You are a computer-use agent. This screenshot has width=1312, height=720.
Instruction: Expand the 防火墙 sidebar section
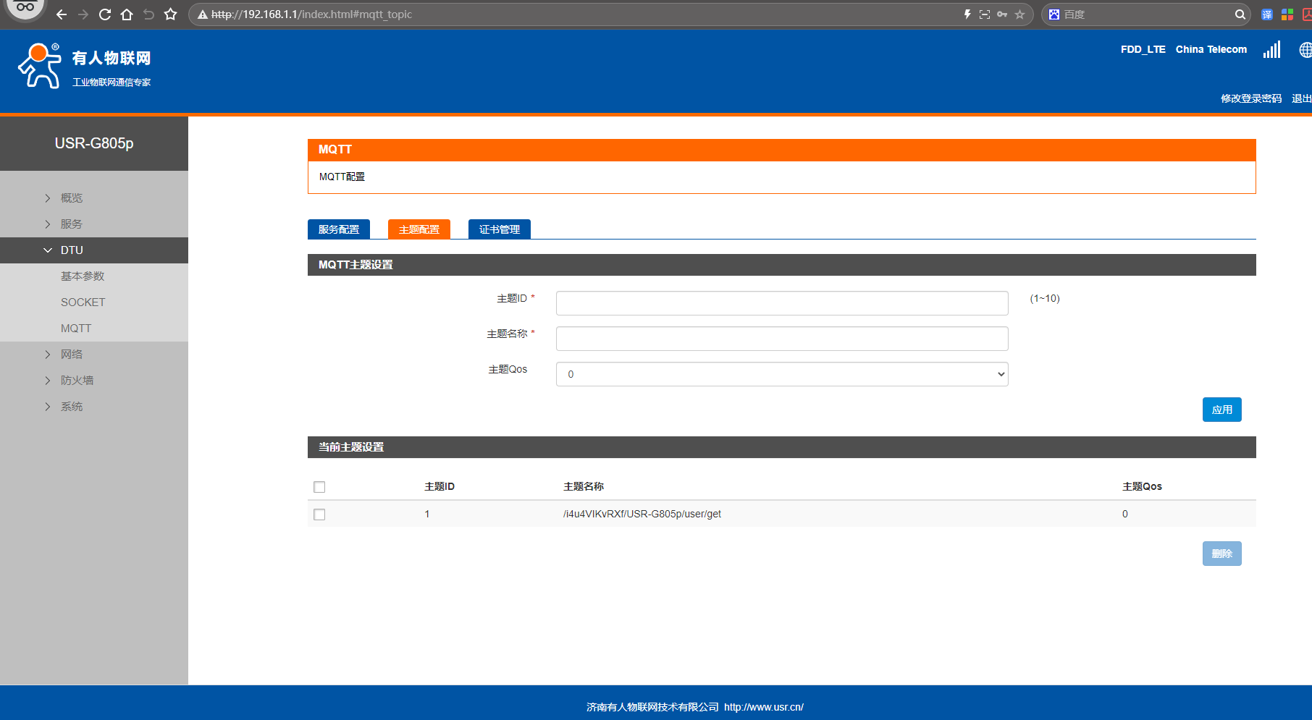[77, 381]
